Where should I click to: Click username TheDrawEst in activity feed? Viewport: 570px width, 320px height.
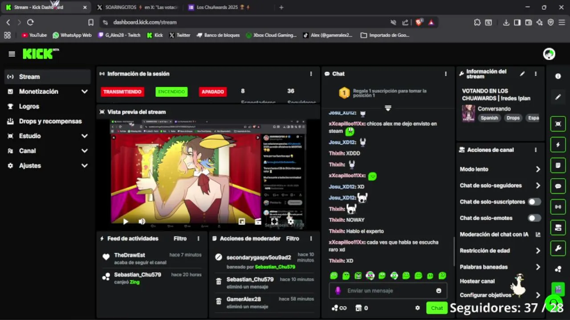(x=130, y=255)
